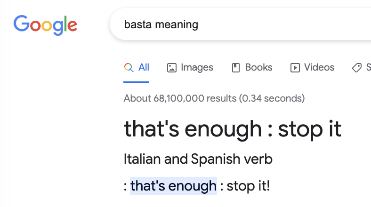Click the Google logo

(45, 25)
